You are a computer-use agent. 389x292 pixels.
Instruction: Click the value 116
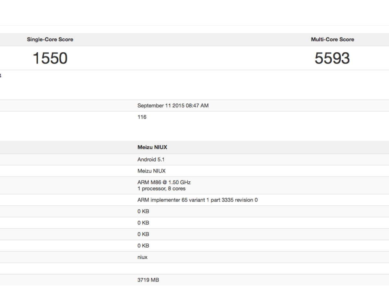coord(142,117)
